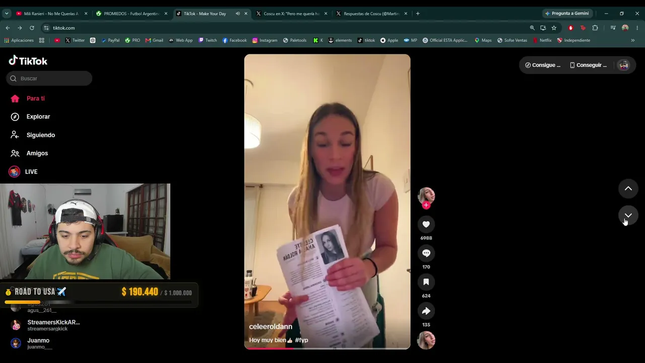This screenshot has width=645, height=363.
Task: Open the #fyp hashtag in the caption
Action: (301, 340)
